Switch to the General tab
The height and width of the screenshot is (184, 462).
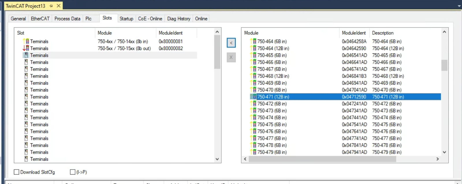(18, 19)
